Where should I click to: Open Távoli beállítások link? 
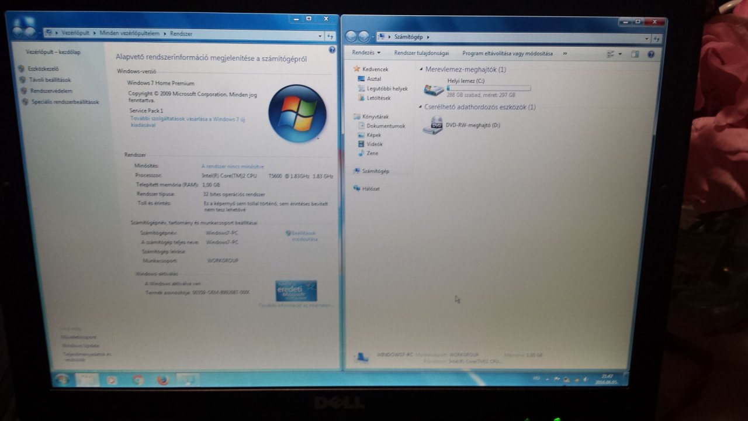point(50,80)
